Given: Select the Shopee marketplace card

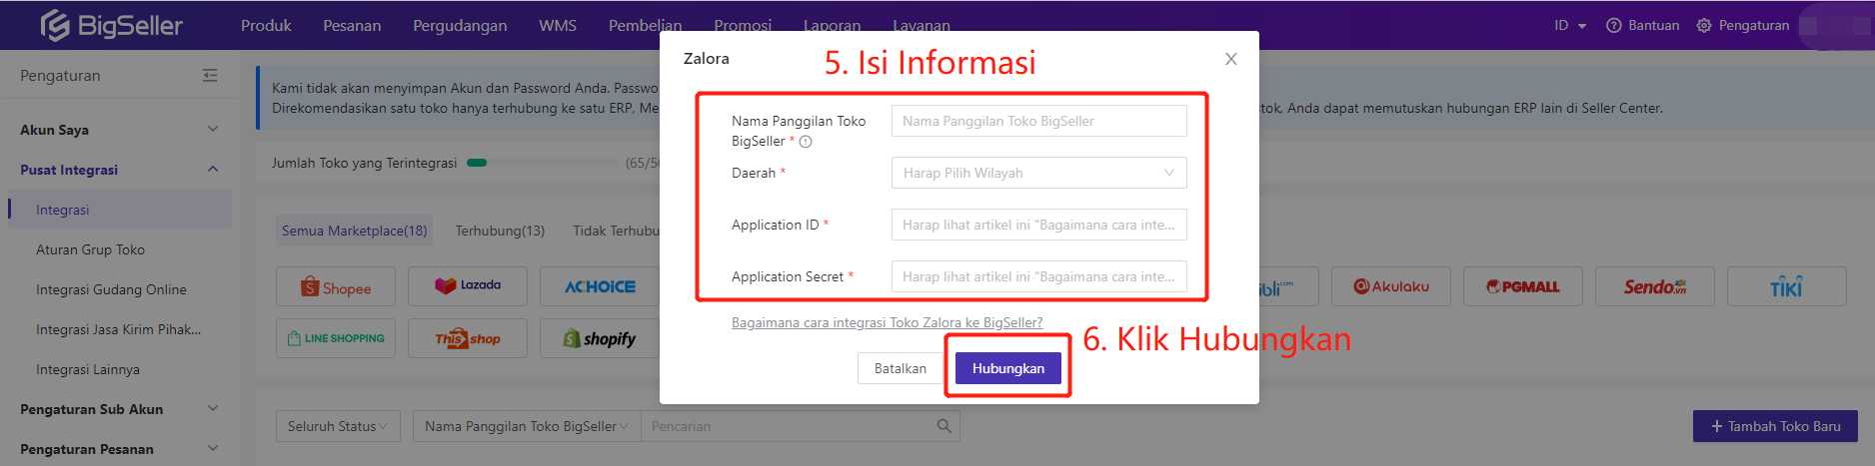Looking at the screenshot, I should pyautogui.click(x=336, y=286).
